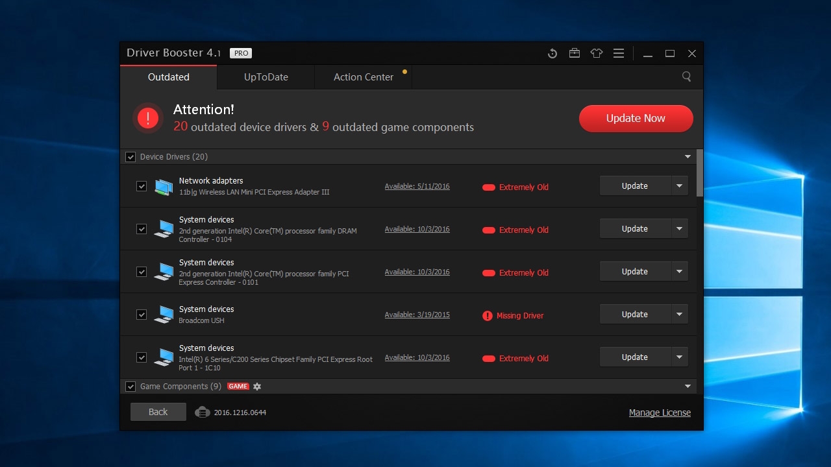Image resolution: width=831 pixels, height=467 pixels.
Task: Open the Tools briefcase icon
Action: click(575, 53)
